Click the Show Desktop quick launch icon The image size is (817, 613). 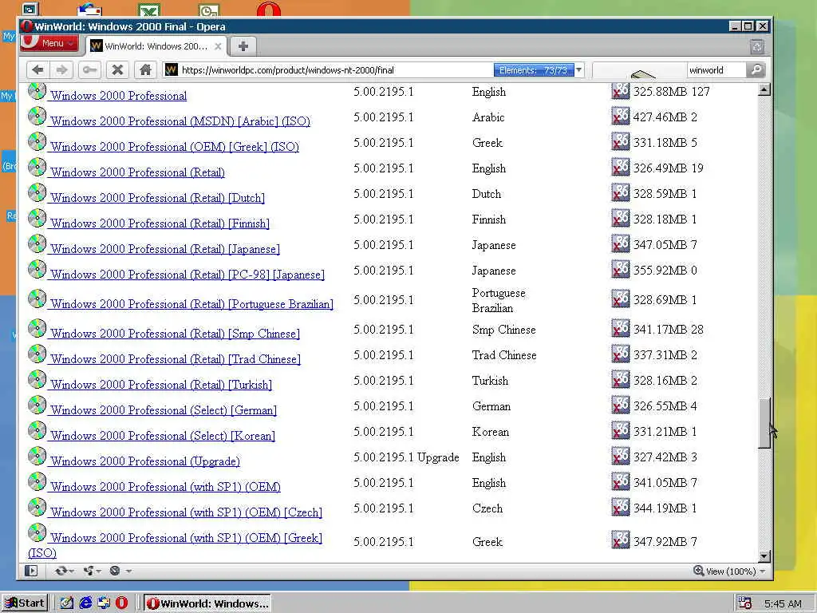point(67,603)
